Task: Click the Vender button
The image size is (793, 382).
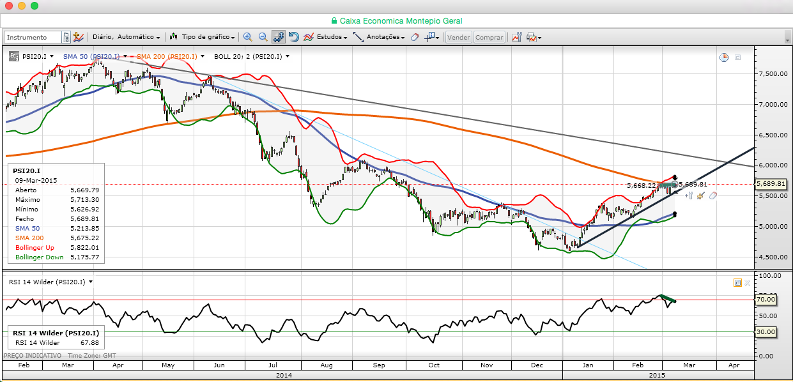Action: point(458,38)
